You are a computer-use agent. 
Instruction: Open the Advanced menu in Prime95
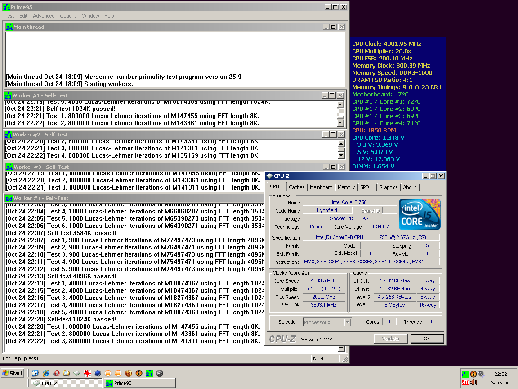coord(44,16)
